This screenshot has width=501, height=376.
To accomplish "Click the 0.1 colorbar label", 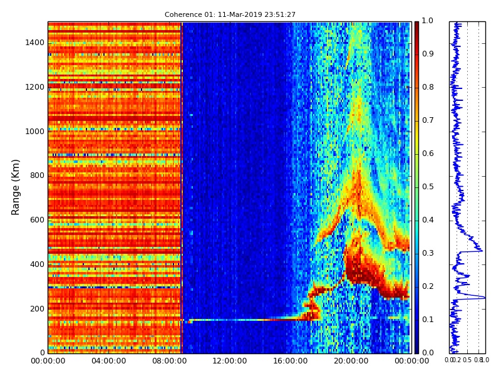I will (x=428, y=320).
